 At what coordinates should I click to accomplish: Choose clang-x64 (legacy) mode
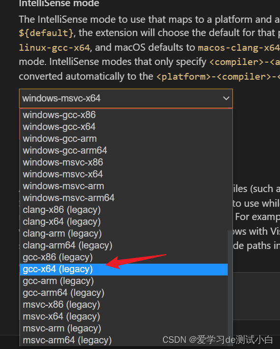[124, 222]
